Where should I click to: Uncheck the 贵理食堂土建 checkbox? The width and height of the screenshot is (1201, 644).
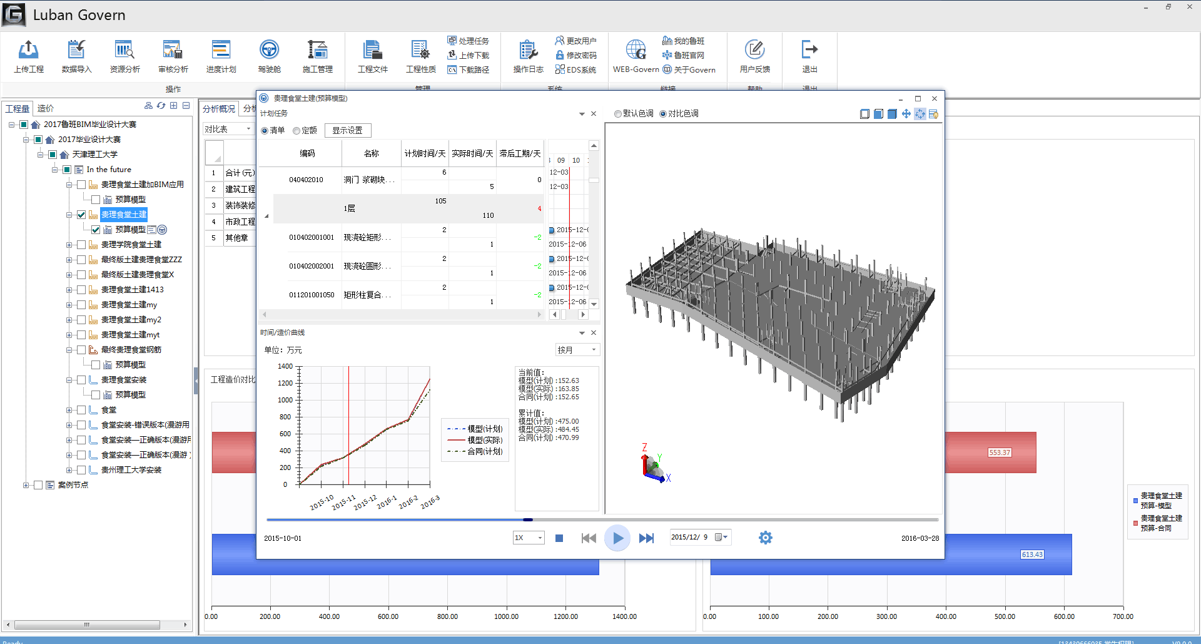(81, 215)
